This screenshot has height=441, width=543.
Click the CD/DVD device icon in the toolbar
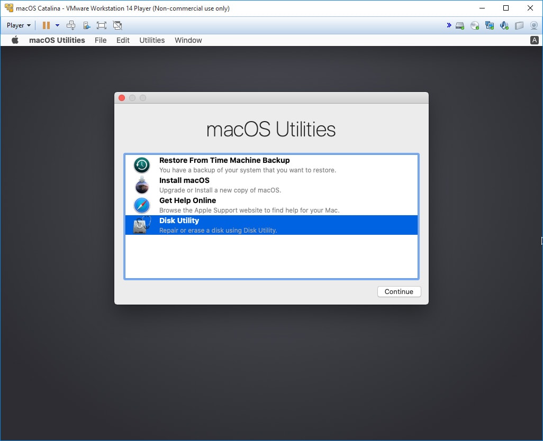(475, 25)
